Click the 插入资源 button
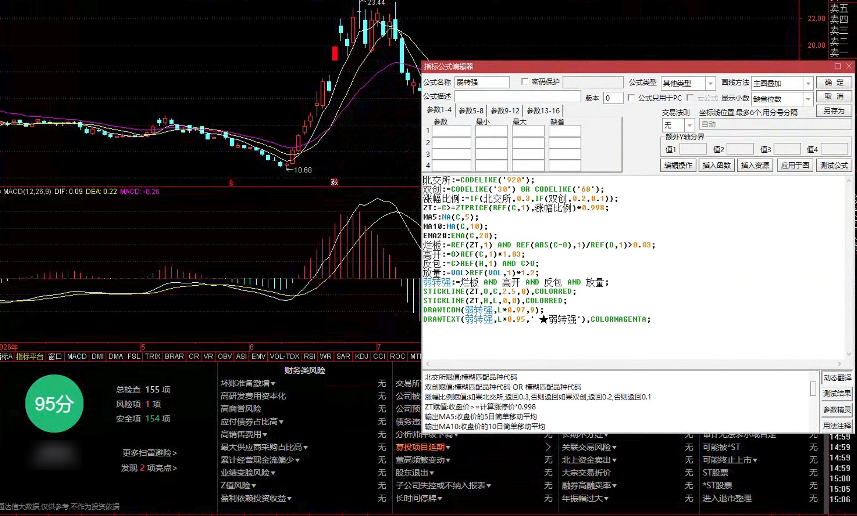This screenshot has height=516, width=857. [755, 165]
